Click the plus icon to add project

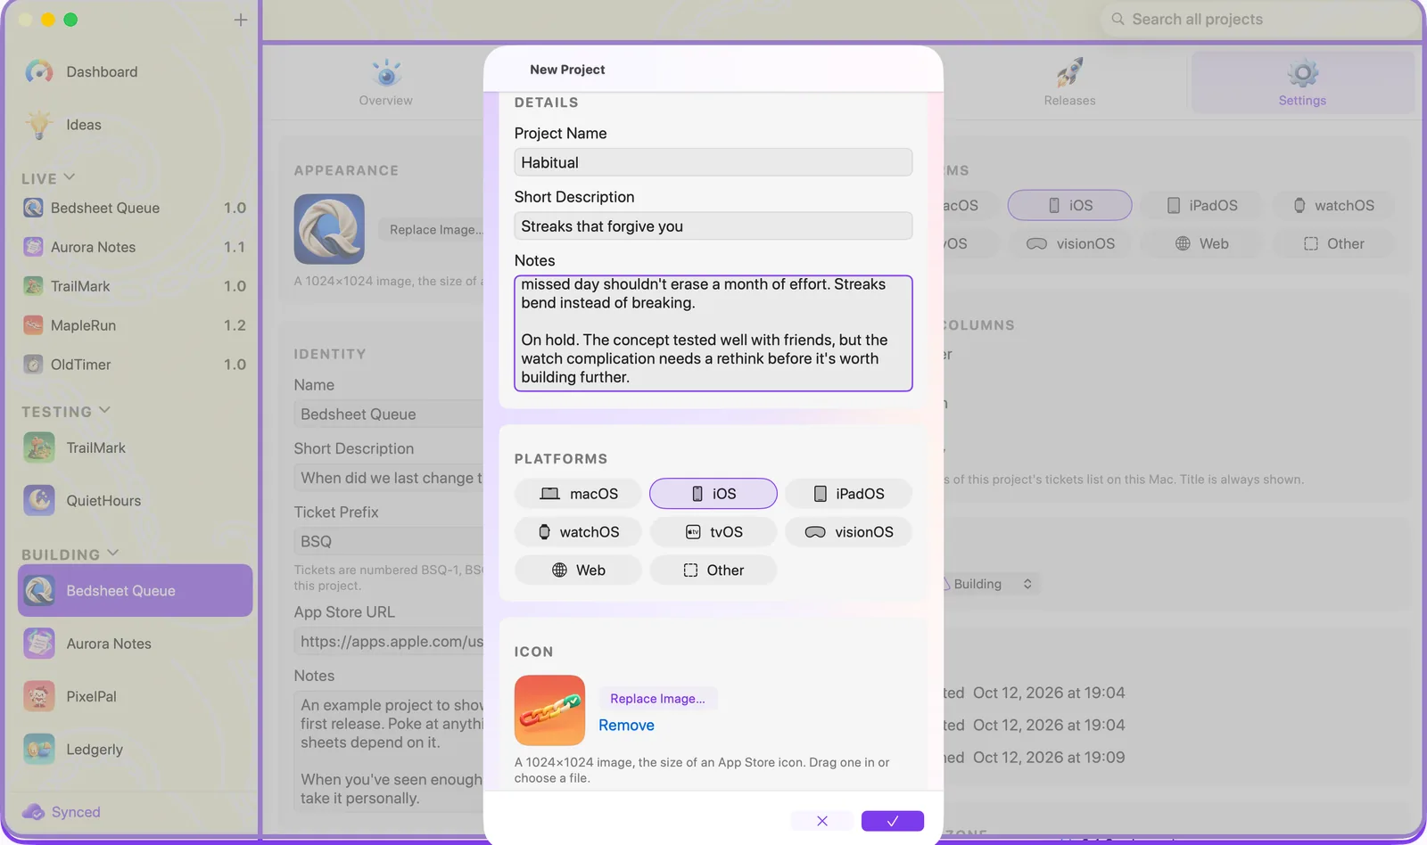241,20
